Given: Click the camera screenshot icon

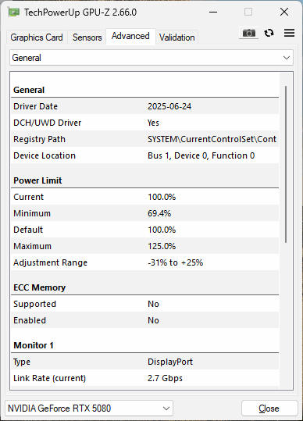Looking at the screenshot, I should pos(249,33).
